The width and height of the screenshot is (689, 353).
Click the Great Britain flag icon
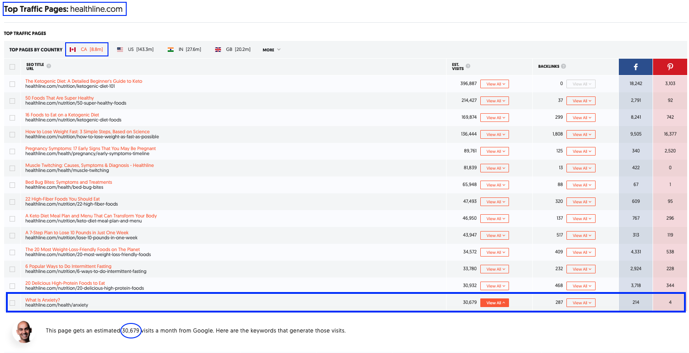point(218,50)
